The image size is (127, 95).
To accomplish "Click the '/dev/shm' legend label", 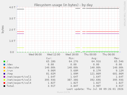I will 13,68.
